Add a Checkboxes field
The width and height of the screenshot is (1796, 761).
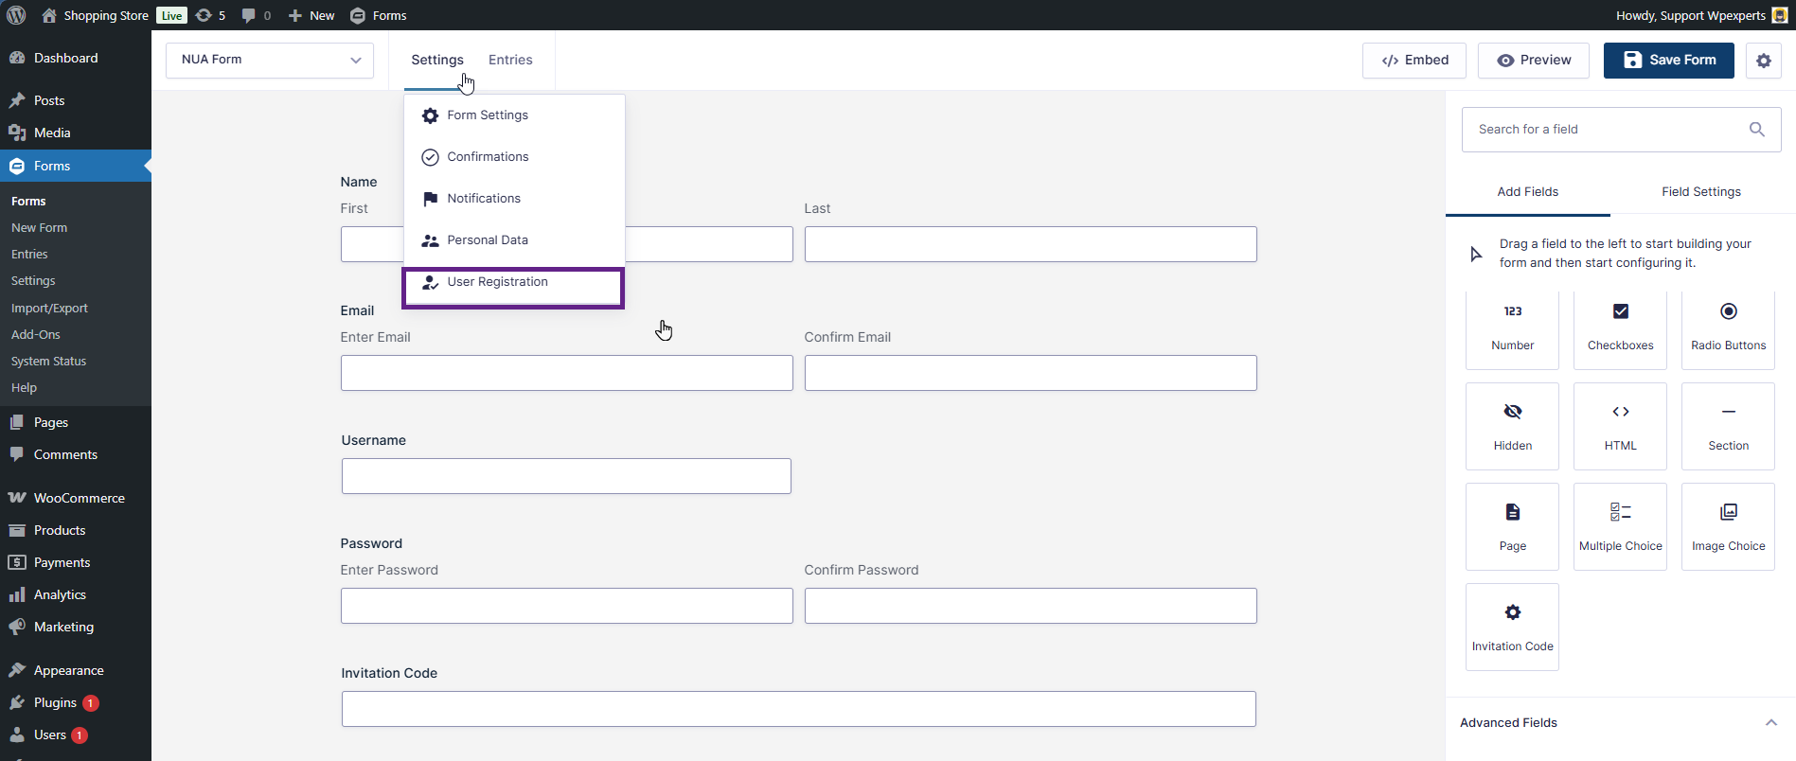click(1620, 327)
